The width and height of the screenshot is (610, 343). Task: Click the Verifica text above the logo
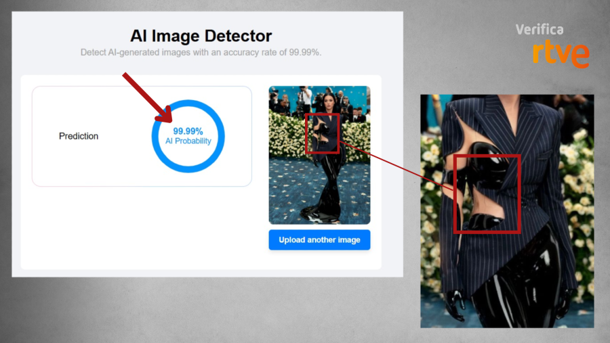tap(539, 29)
